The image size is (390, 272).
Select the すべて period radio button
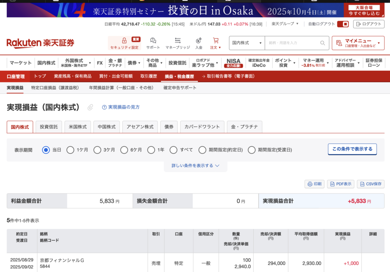pyautogui.click(x=173, y=150)
